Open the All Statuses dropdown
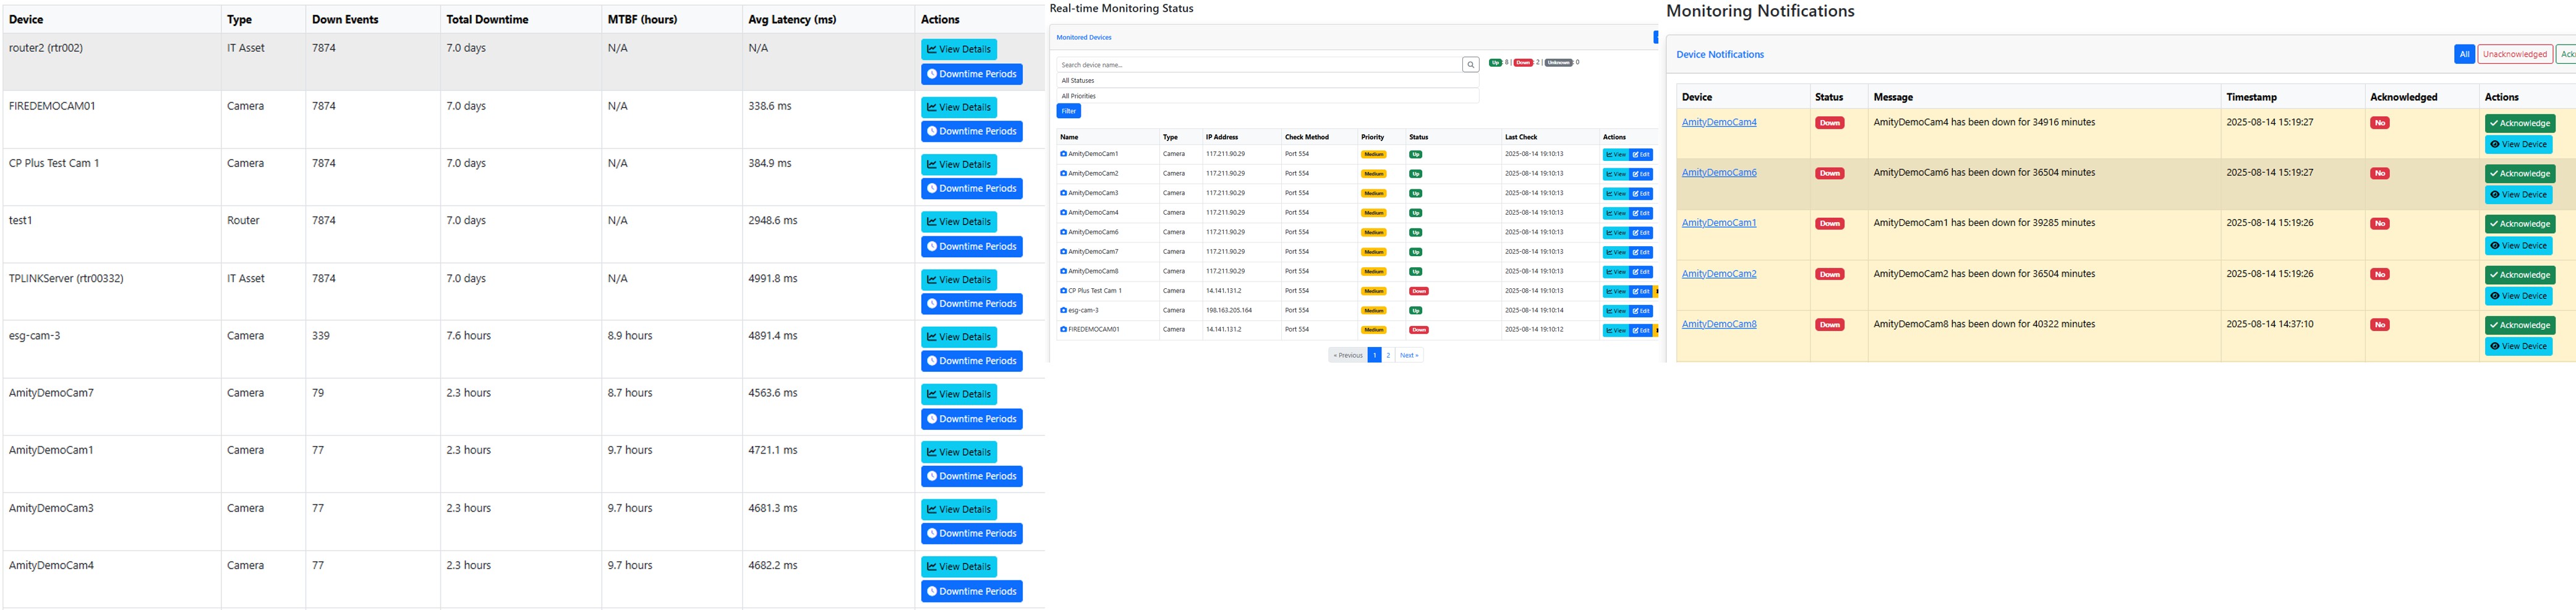Image resolution: width=2576 pixels, height=610 pixels. (x=1265, y=80)
